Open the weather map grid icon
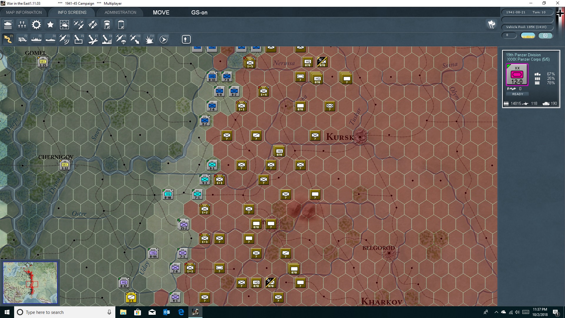Screen dimensions: 565x318 click(64, 25)
